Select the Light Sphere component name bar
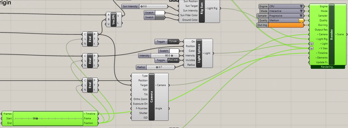Screen dimensions: 348x128 pyautogui.click(x=199, y=53)
